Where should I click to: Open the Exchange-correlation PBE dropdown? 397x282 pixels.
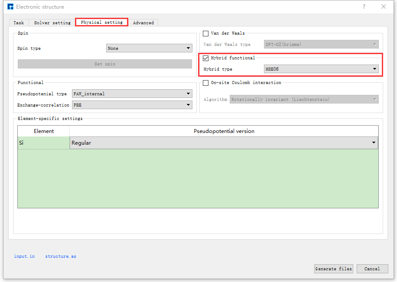click(x=132, y=105)
